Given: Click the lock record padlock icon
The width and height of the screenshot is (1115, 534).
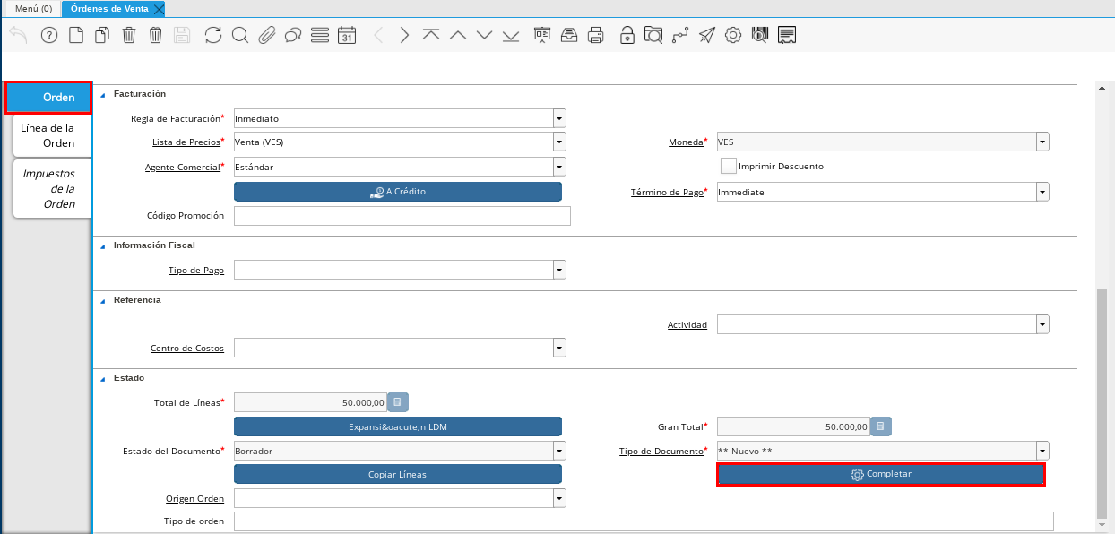Looking at the screenshot, I should (x=627, y=35).
